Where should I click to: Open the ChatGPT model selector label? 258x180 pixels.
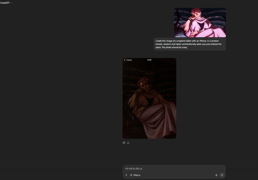5,3
